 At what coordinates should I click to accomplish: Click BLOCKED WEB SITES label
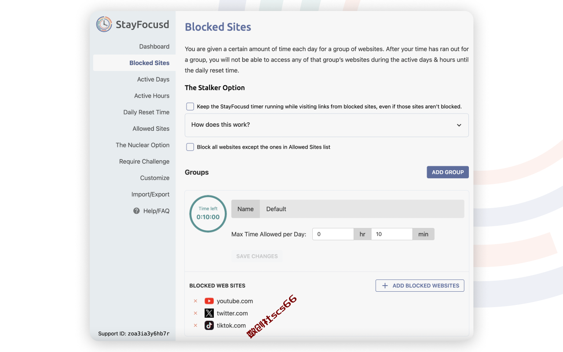pyautogui.click(x=217, y=286)
